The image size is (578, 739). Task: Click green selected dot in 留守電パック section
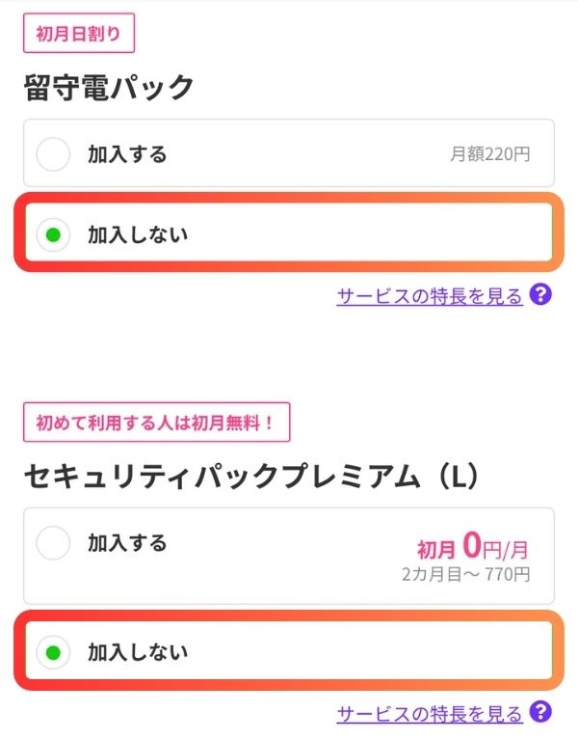[x=53, y=234]
